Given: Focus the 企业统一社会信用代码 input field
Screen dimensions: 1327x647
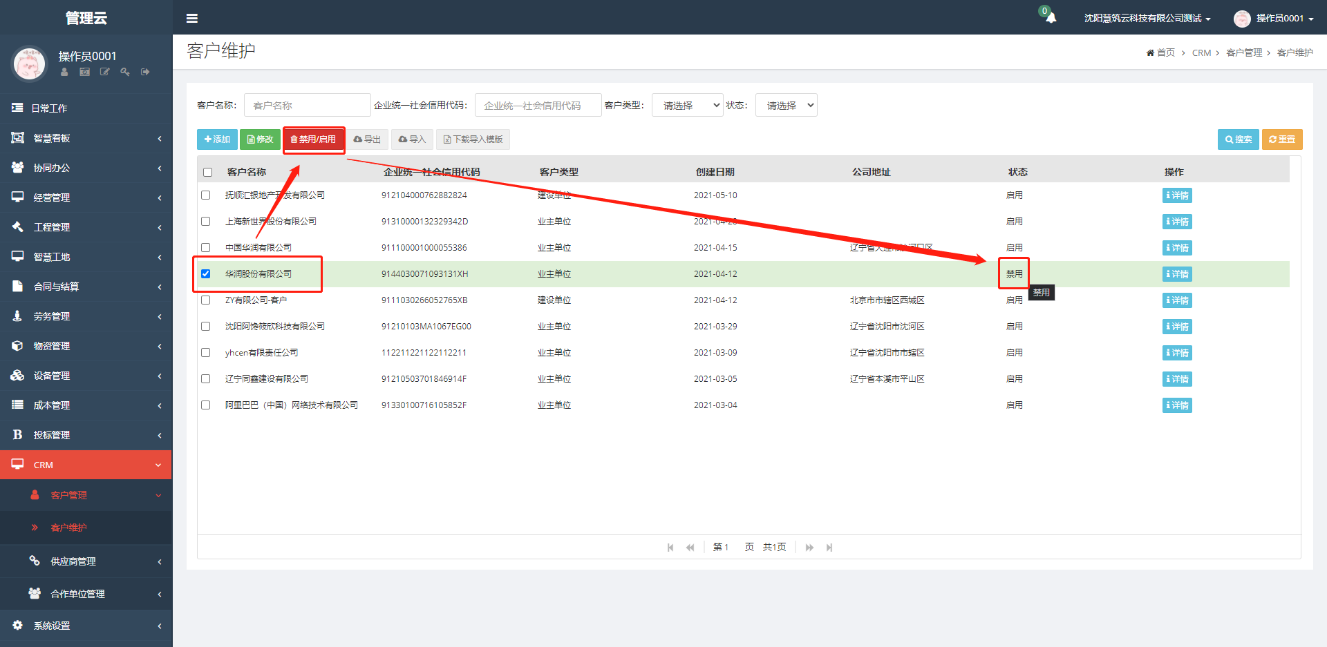Looking at the screenshot, I should [538, 105].
